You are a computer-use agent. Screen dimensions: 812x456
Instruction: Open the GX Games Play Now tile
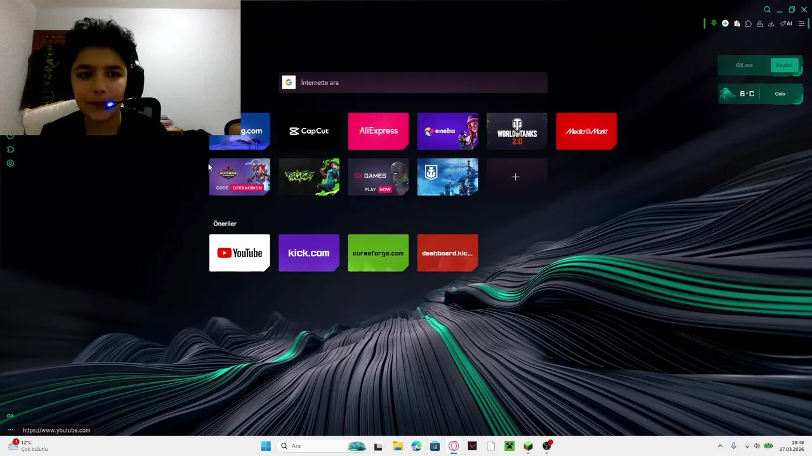pyautogui.click(x=378, y=177)
